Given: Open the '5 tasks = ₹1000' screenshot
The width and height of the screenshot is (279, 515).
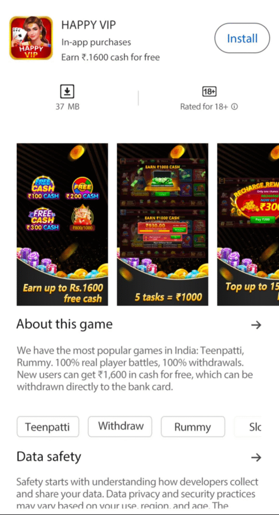Looking at the screenshot, I should [x=163, y=224].
